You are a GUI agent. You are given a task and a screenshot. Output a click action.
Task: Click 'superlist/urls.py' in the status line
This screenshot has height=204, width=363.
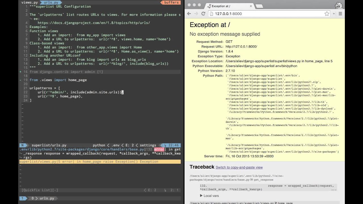(x=49, y=145)
